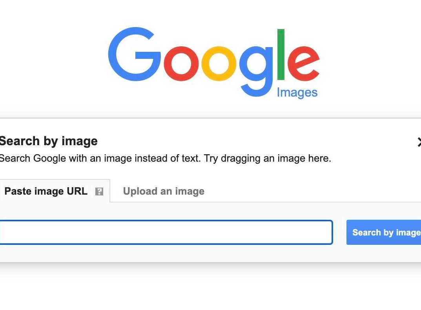The width and height of the screenshot is (421, 310).
Task: Click the red e in Google logo
Action: pyautogui.click(x=304, y=64)
